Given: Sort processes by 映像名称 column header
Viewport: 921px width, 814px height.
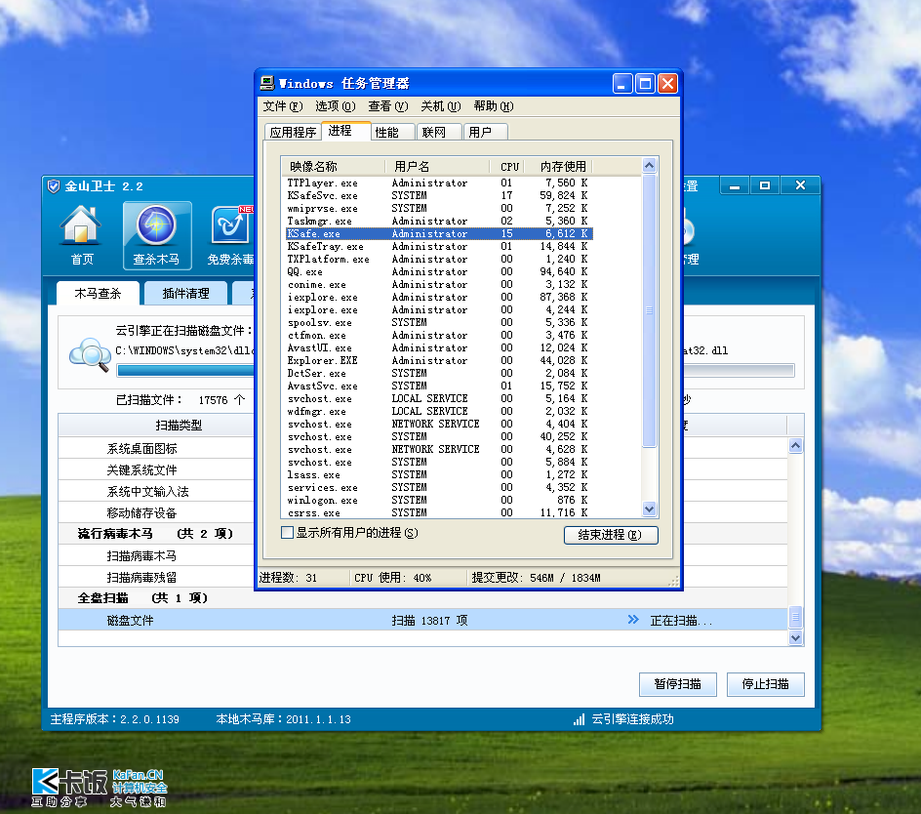Looking at the screenshot, I should coord(333,166).
